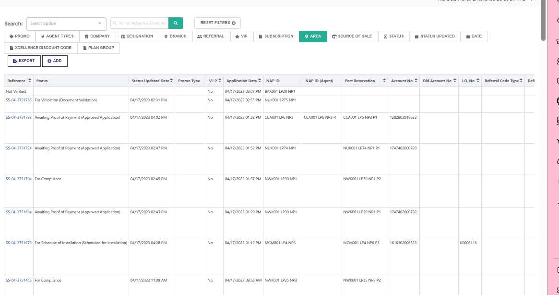The image size is (559, 295).
Task: Click the V.I.P. column sort arrows
Action: [220, 81]
